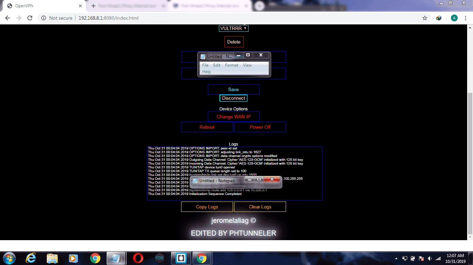
Task: Launch Opera from the taskbar
Action: pos(138,258)
